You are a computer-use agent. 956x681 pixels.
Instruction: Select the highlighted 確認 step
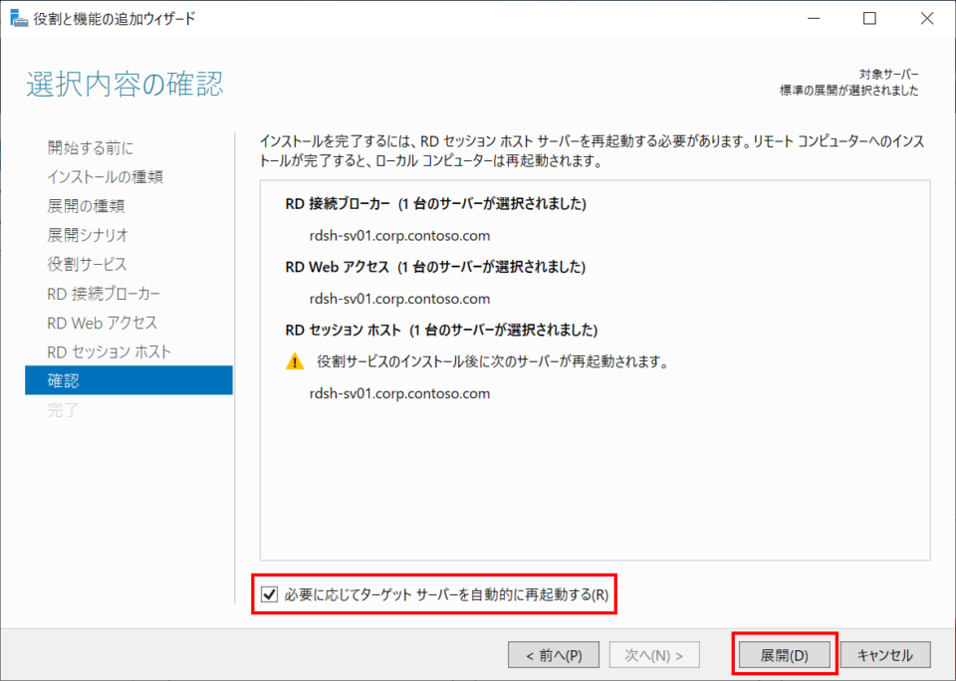pyautogui.click(x=128, y=380)
